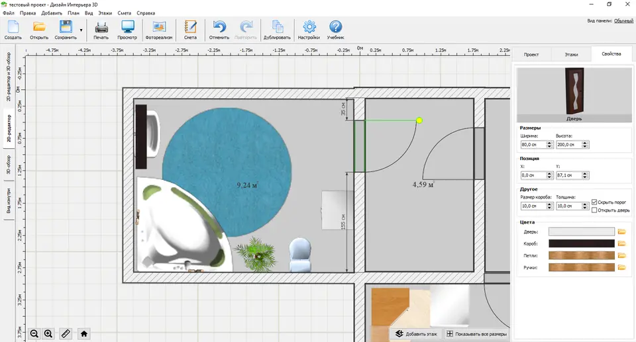The height and width of the screenshot is (342, 636).
Task: Open the Файл menu
Action: [x=9, y=13]
